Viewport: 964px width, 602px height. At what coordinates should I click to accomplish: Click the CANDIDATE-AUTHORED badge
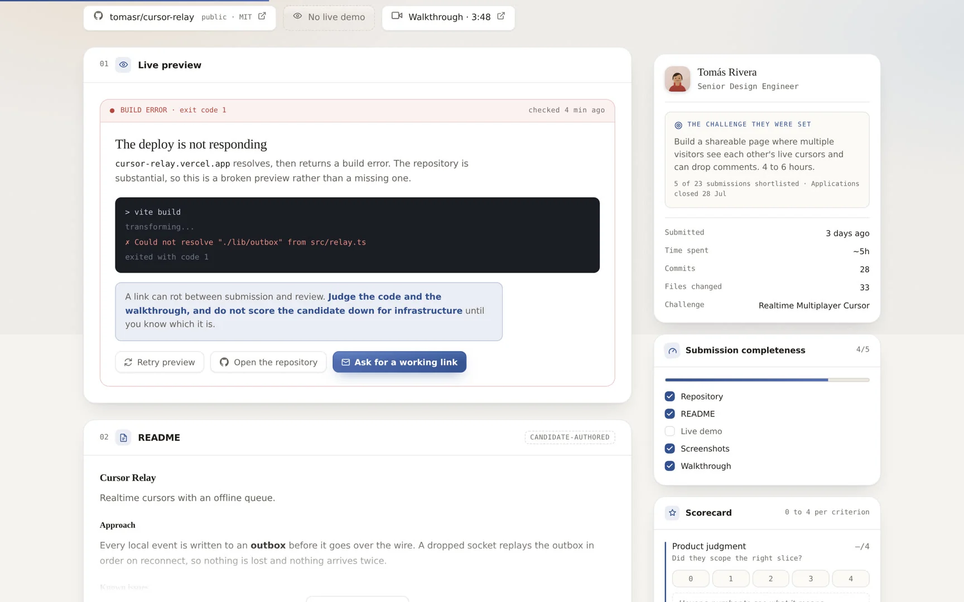pyautogui.click(x=570, y=438)
